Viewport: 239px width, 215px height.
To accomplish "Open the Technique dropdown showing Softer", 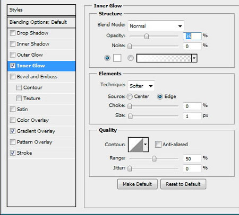I will pos(141,86).
